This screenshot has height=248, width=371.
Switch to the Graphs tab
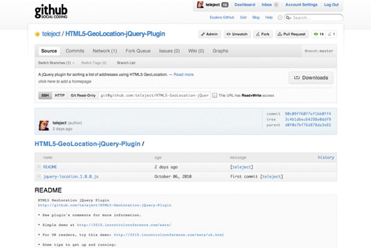pyautogui.click(x=220, y=51)
